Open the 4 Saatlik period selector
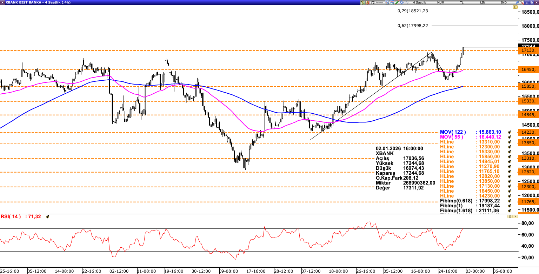This screenshot has height=274, width=539. 419,2
